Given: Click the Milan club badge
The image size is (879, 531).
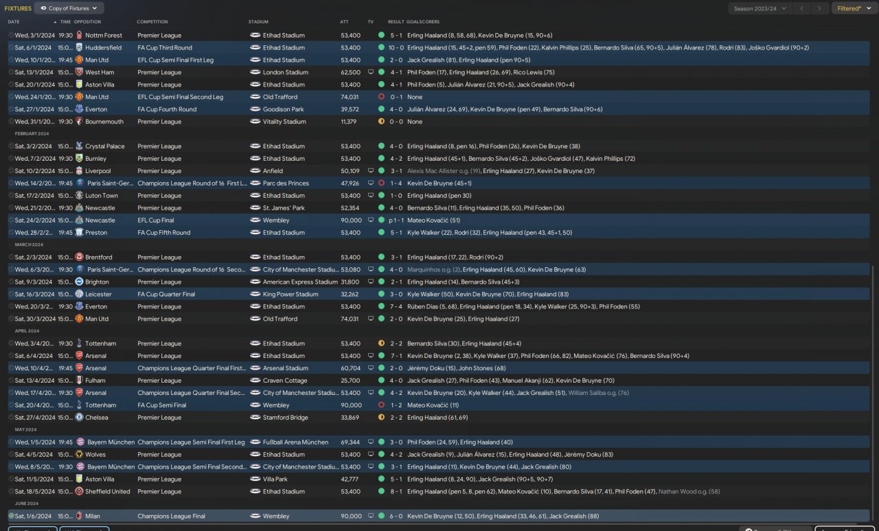Looking at the screenshot, I should tap(80, 517).
